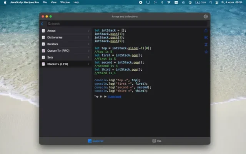The width and height of the screenshot is (246, 154).
Task: Switch to the SQL tab
Action: pyautogui.click(x=157, y=141)
